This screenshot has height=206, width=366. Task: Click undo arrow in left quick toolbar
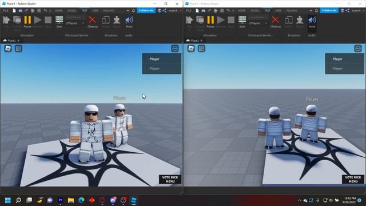pos(45,10)
